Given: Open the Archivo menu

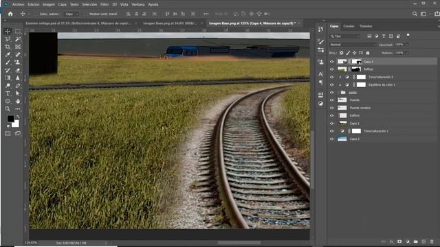Looking at the screenshot, I should (18, 5).
